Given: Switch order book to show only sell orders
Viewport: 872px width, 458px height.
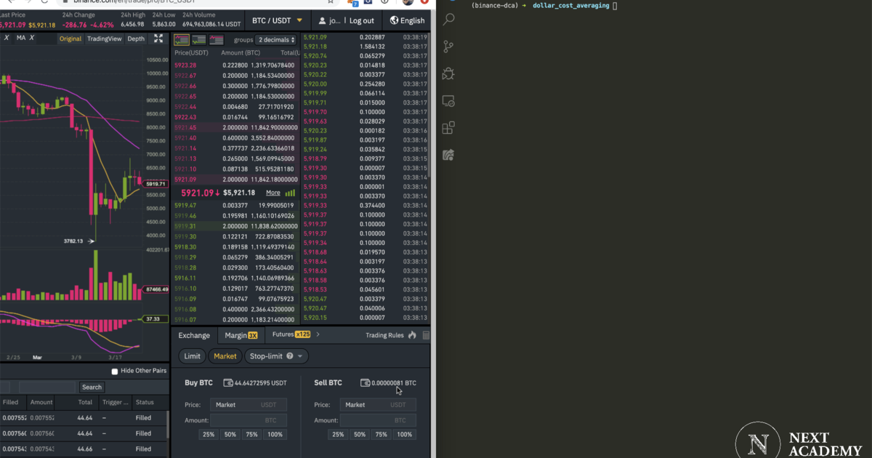Looking at the screenshot, I should tap(216, 39).
